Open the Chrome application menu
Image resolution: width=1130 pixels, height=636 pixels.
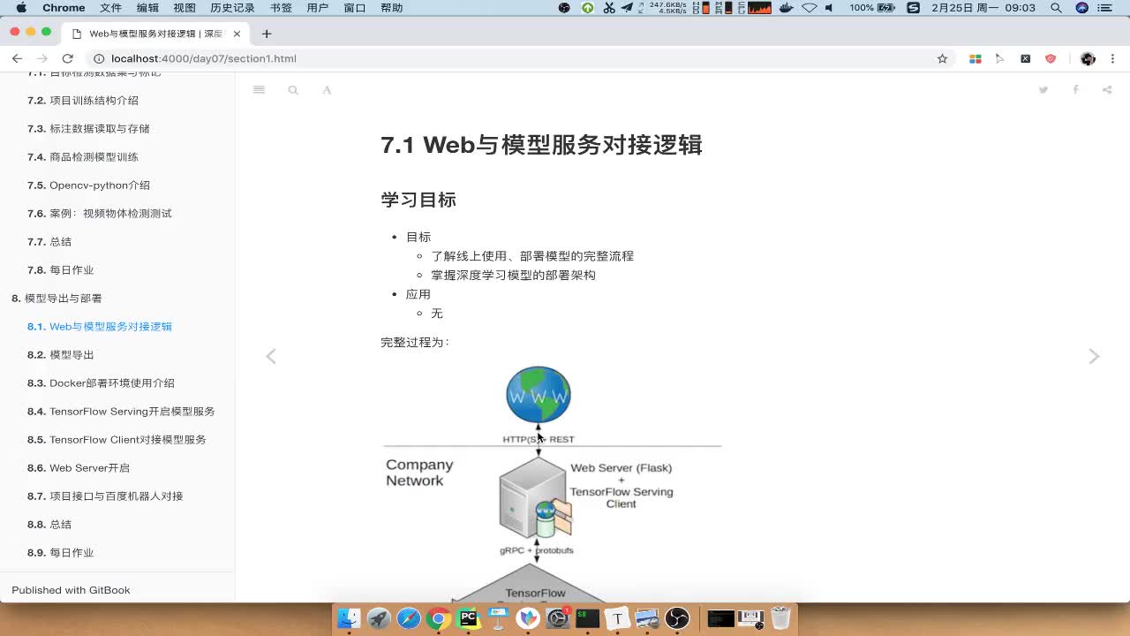coord(64,8)
